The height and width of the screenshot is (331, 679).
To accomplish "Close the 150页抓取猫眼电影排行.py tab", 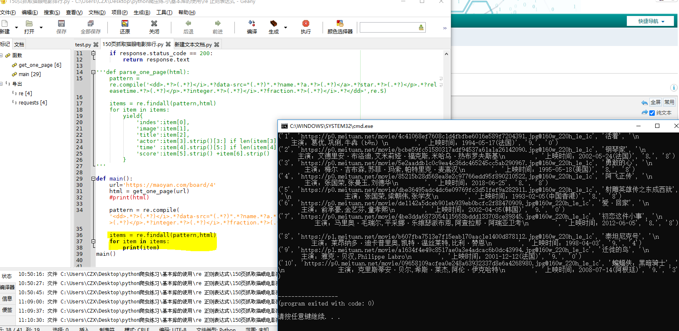I will click(x=168, y=44).
